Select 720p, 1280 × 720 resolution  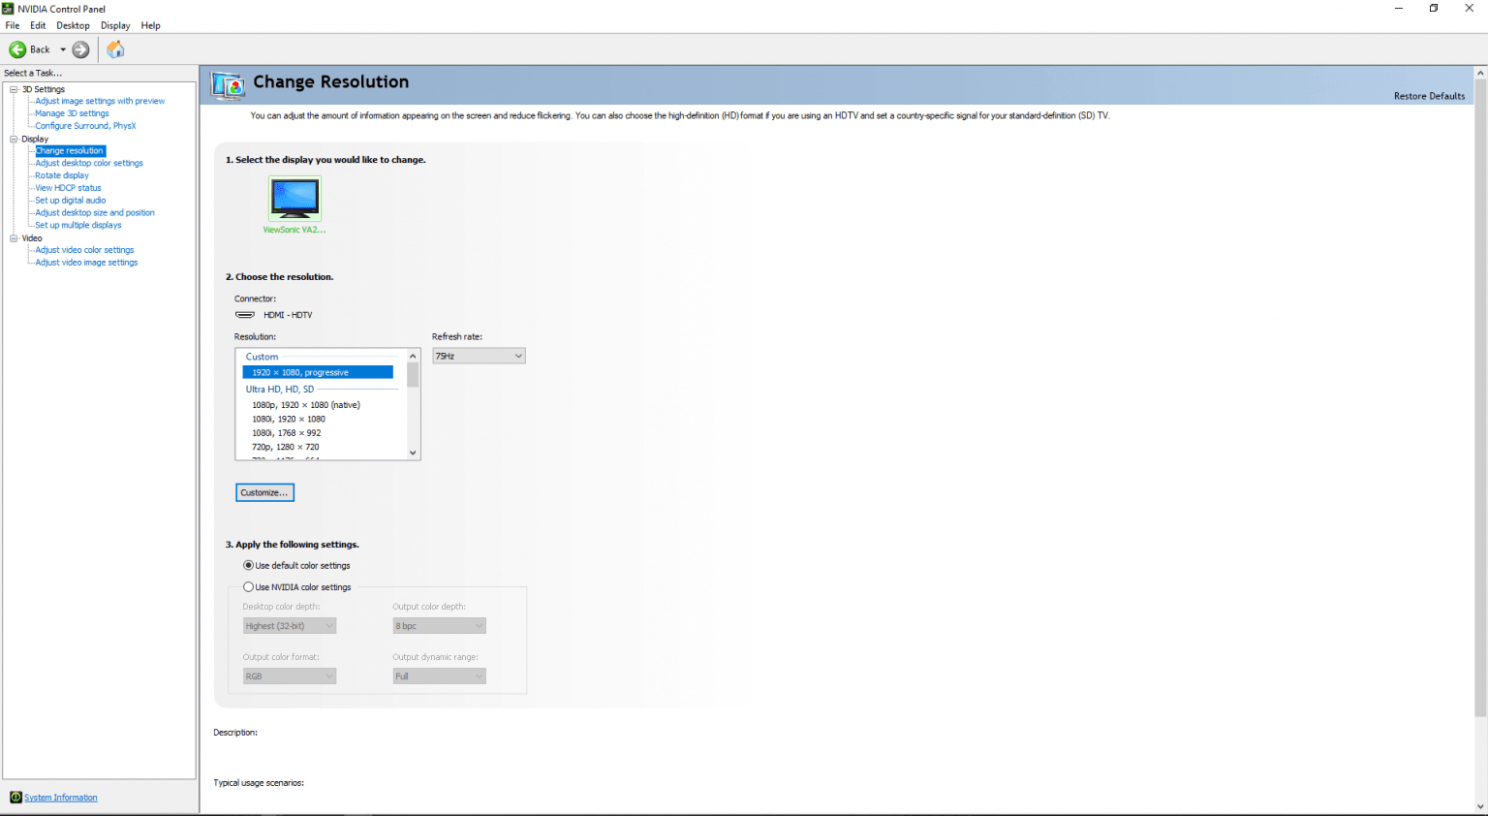point(286,447)
